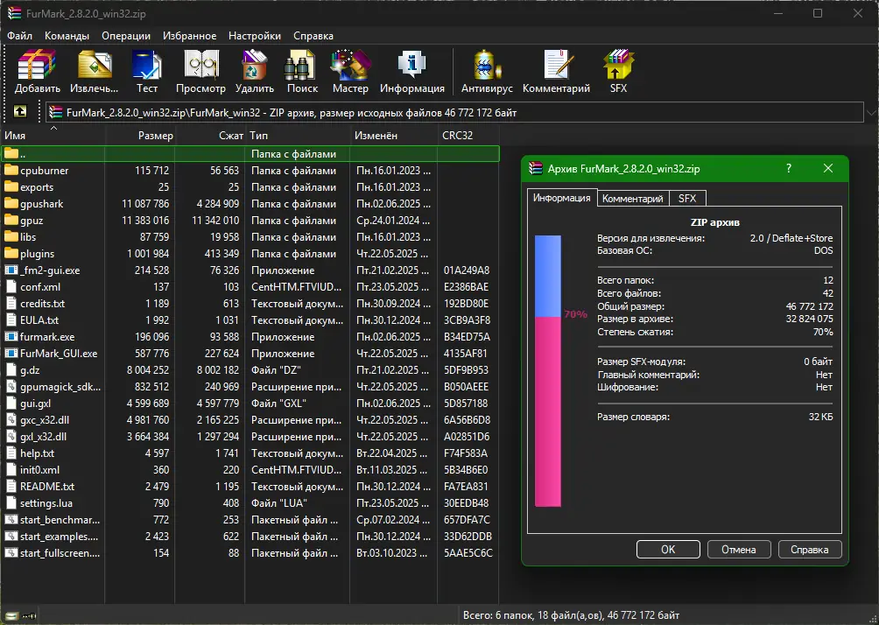This screenshot has width=879, height=625.
Task: Click the Добавить (Add) toolbar icon
Action: click(37, 71)
